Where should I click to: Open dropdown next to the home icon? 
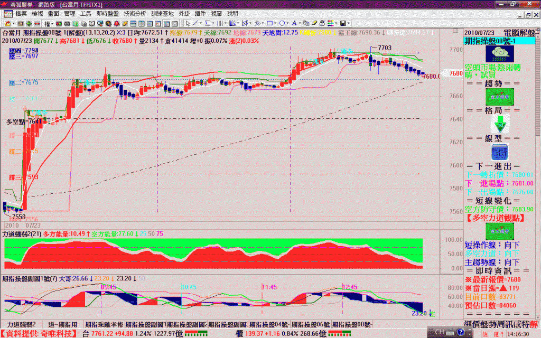14,23
